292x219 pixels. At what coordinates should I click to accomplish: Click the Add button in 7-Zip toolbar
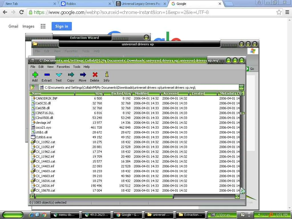35,77
